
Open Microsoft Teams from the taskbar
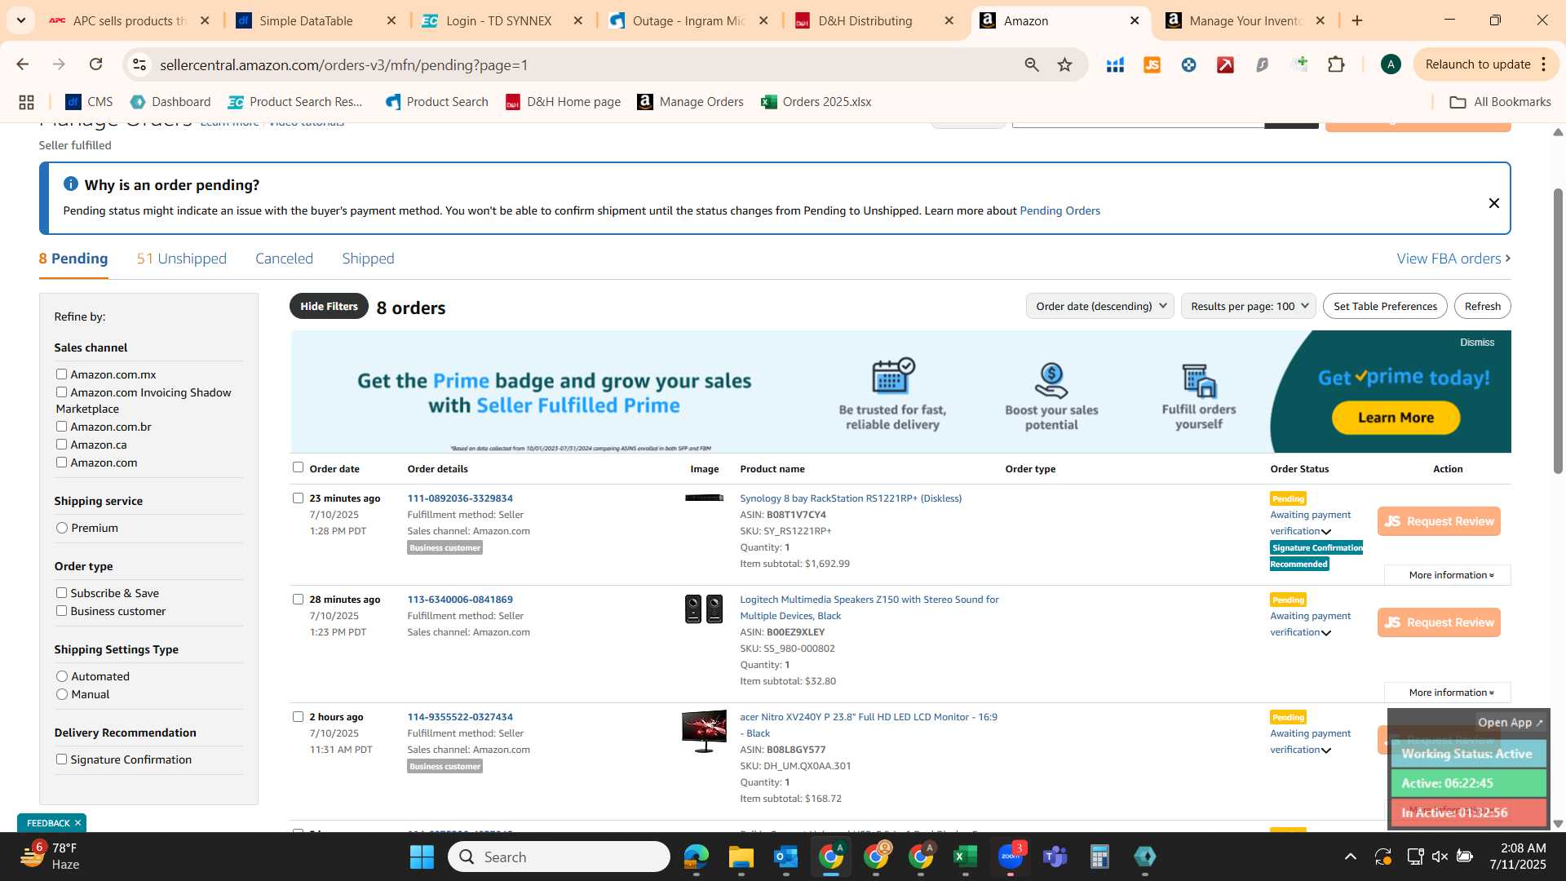(1055, 857)
